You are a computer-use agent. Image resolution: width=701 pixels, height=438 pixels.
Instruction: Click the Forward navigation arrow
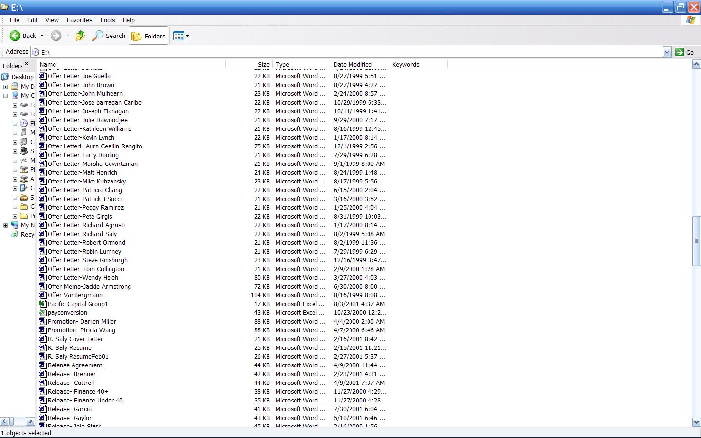coord(56,36)
